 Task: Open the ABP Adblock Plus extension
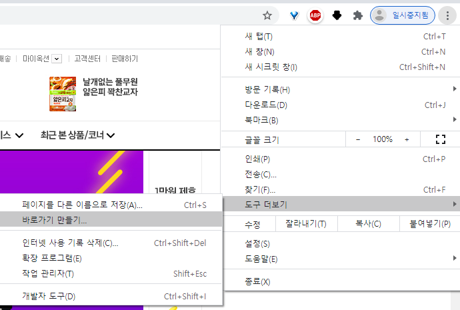pyautogui.click(x=315, y=15)
